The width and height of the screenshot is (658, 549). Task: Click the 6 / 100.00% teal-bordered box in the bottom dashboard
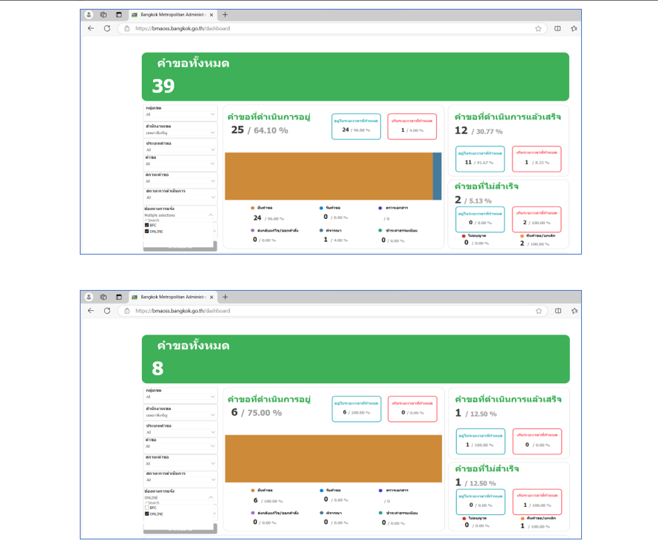point(356,408)
